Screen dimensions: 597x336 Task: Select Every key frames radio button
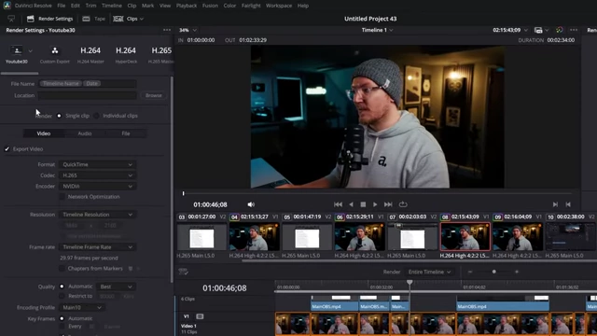point(62,327)
